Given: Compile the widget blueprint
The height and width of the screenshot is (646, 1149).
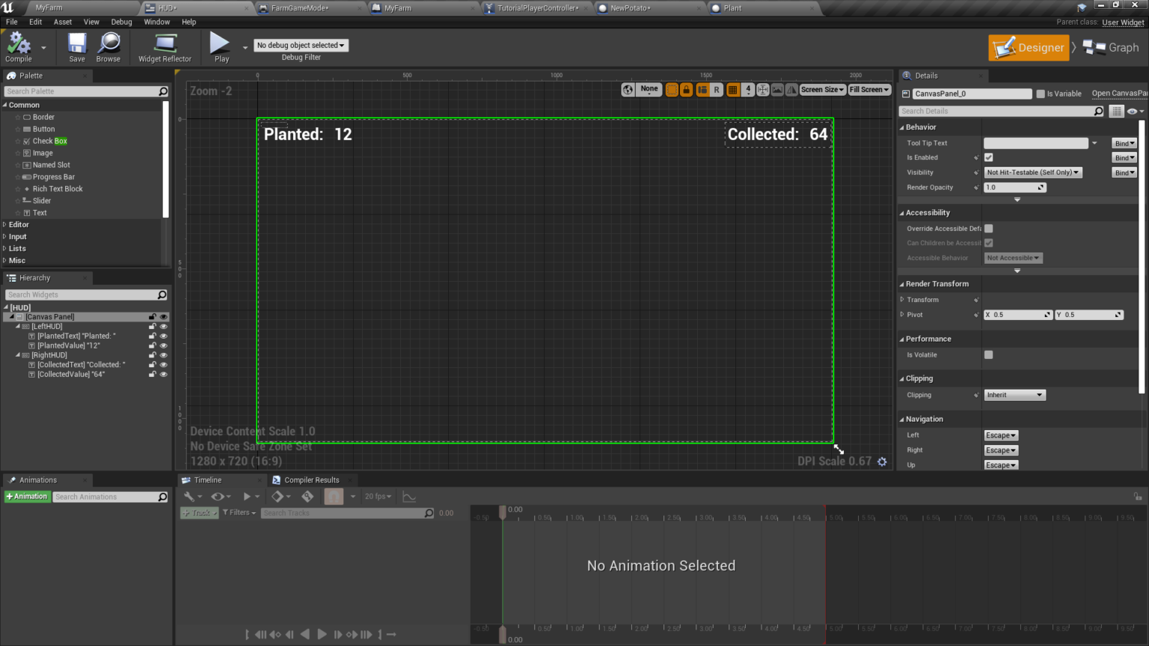Looking at the screenshot, I should pyautogui.click(x=16, y=46).
